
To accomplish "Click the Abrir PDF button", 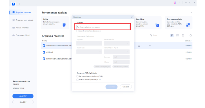I will click(23, 96).
